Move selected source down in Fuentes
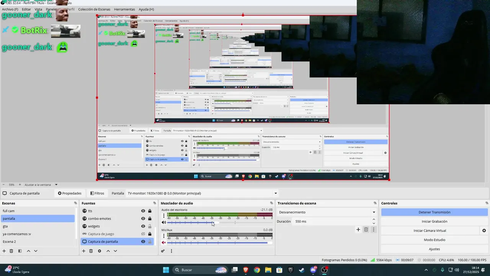Viewport: 490px width, 276px height. 115,251
